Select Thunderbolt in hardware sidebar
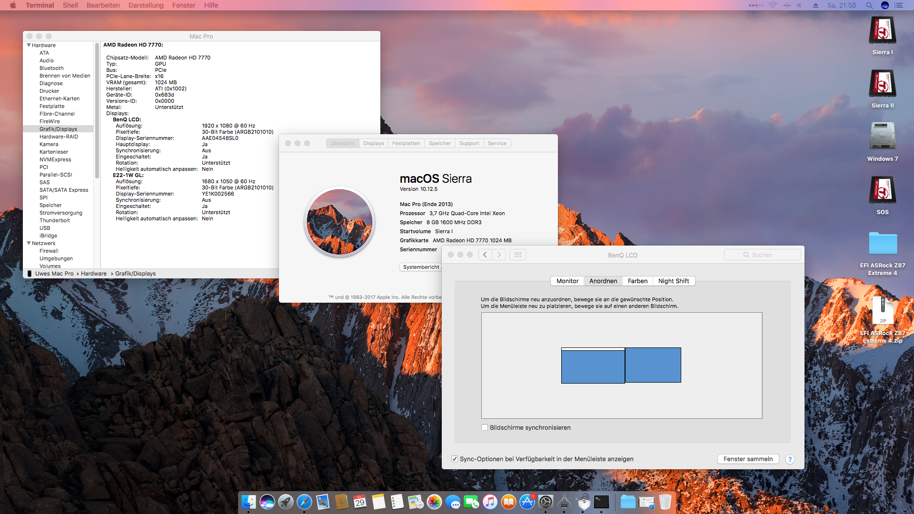This screenshot has height=514, width=914. coord(54,220)
